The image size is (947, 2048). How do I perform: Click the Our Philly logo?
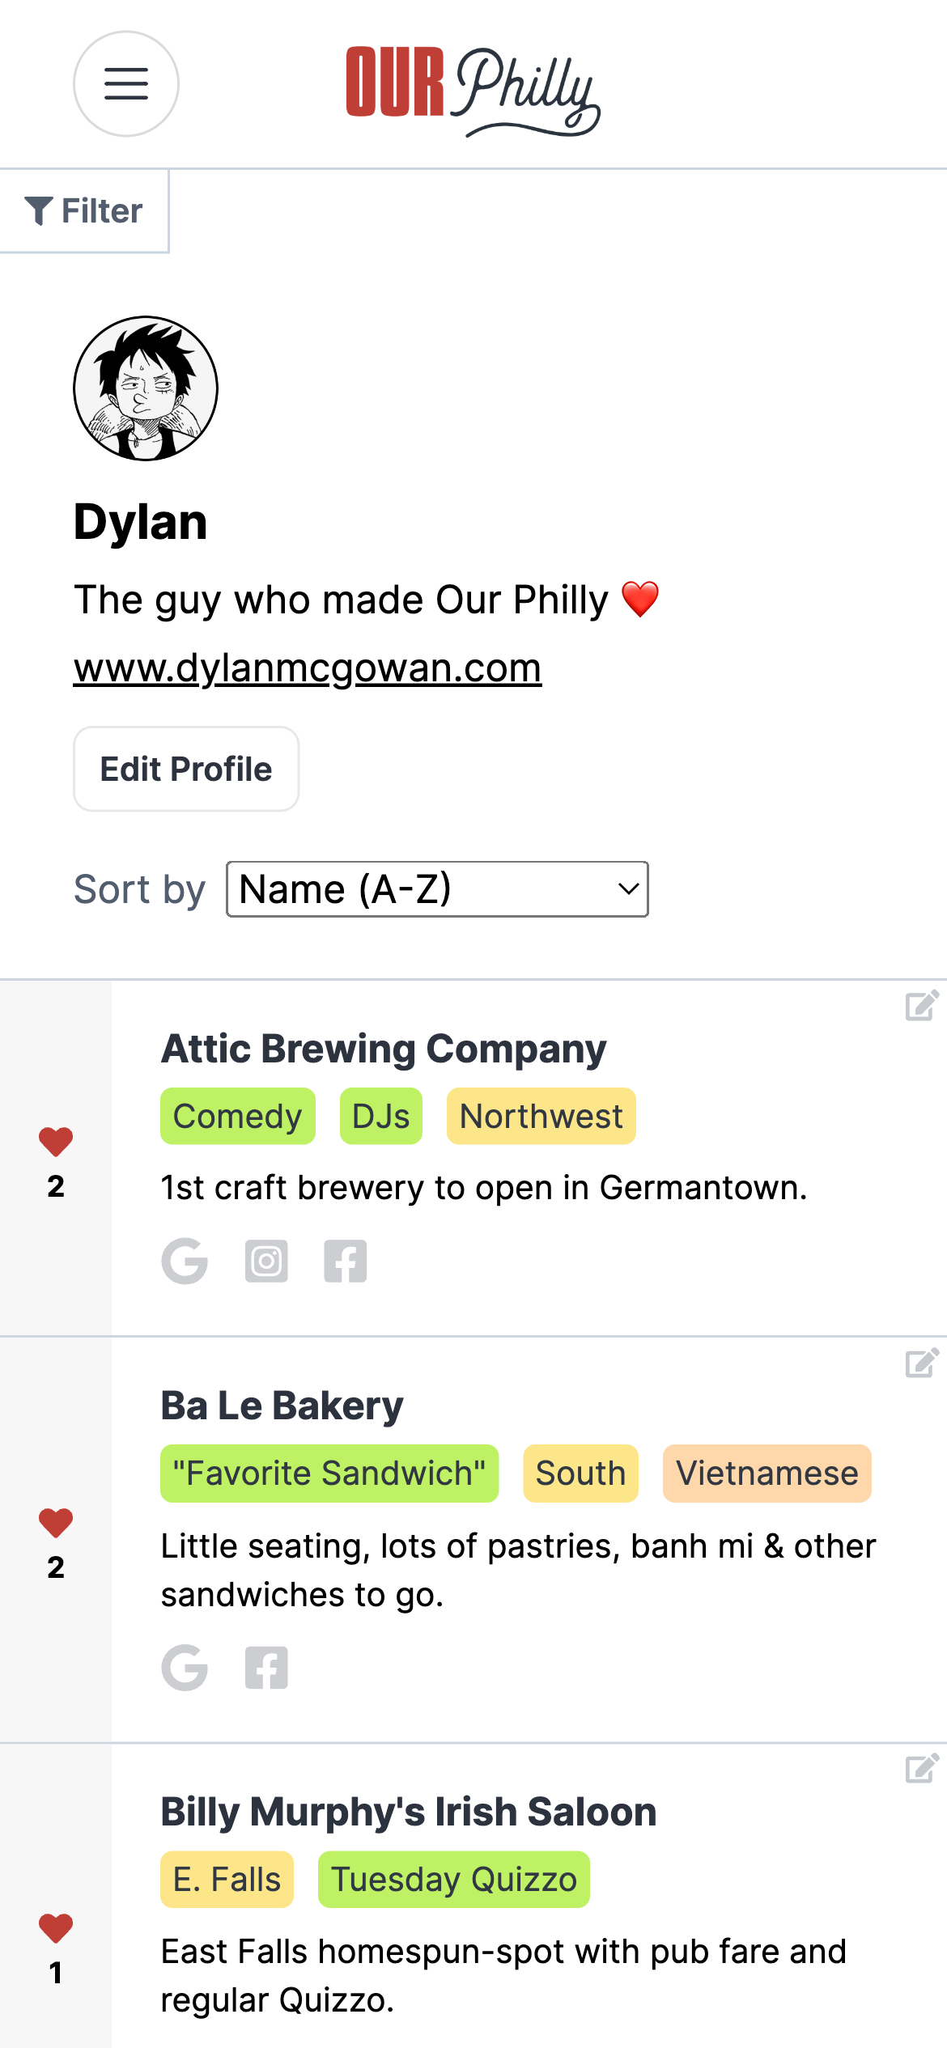click(x=473, y=91)
